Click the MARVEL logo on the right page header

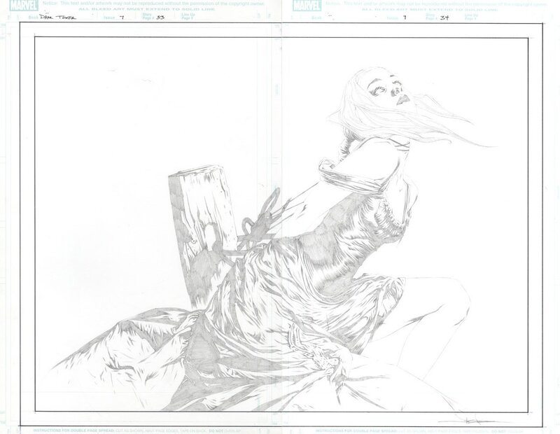(307, 6)
